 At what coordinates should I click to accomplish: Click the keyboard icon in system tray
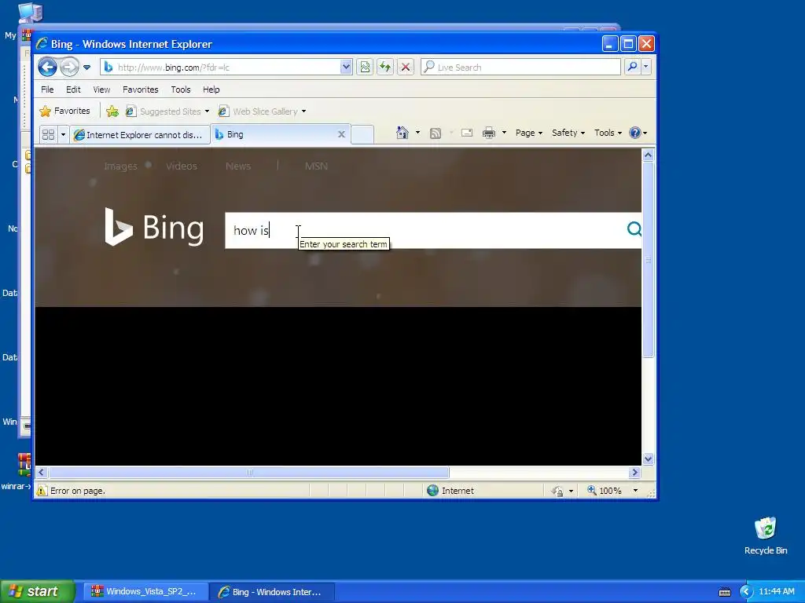(x=725, y=592)
